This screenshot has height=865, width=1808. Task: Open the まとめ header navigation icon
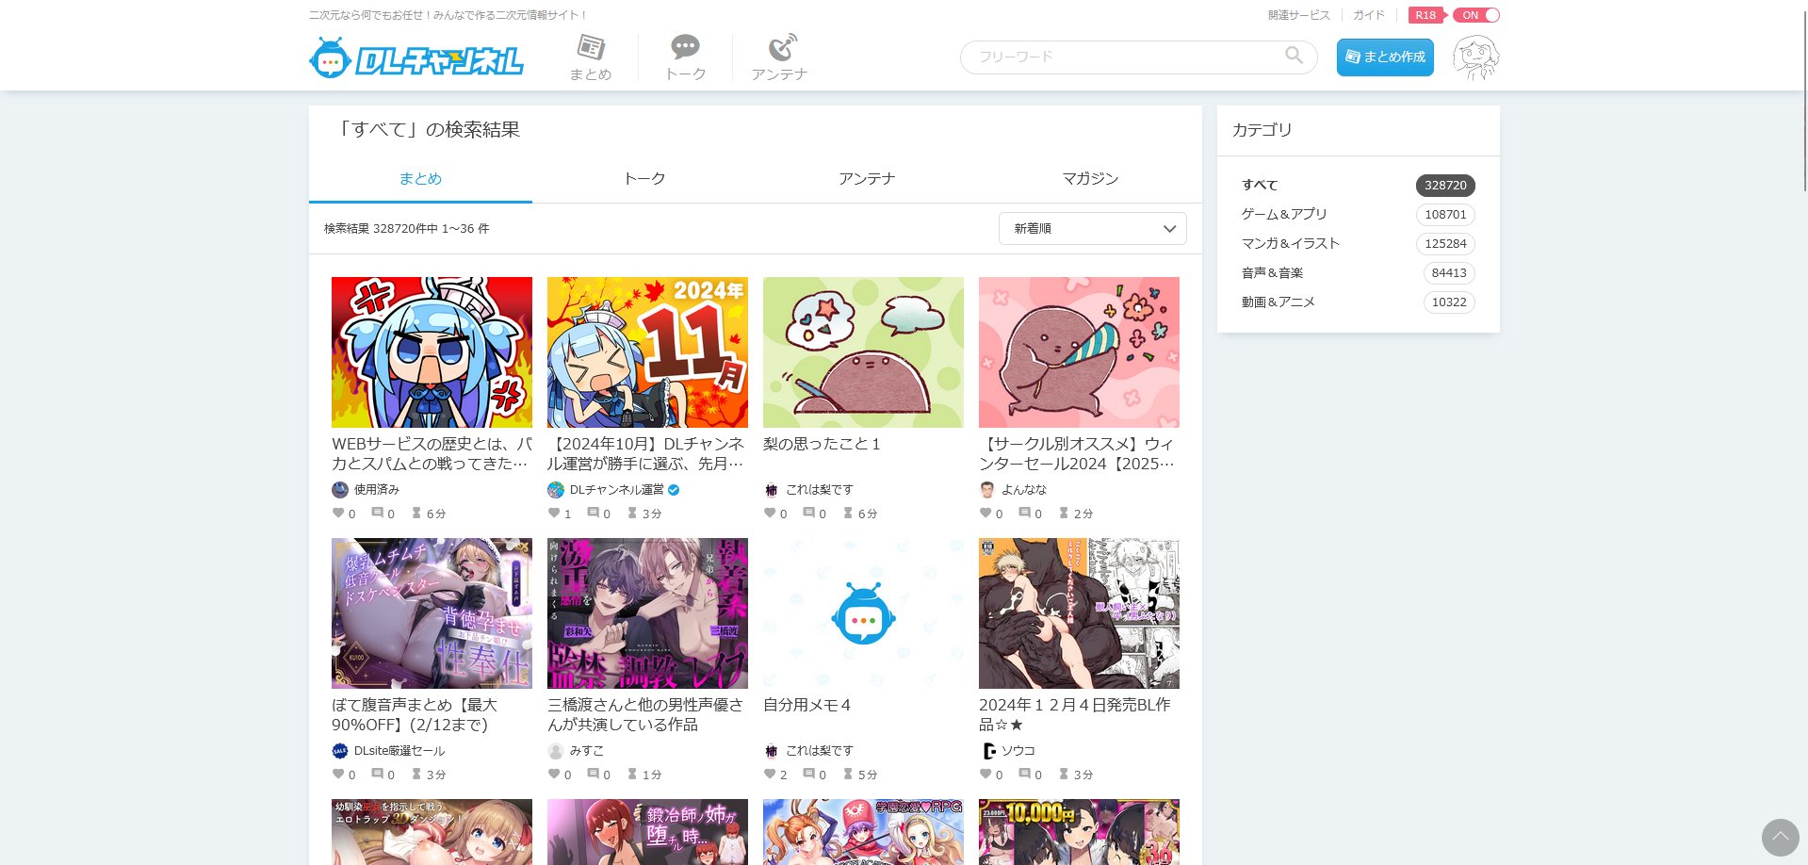(x=591, y=57)
